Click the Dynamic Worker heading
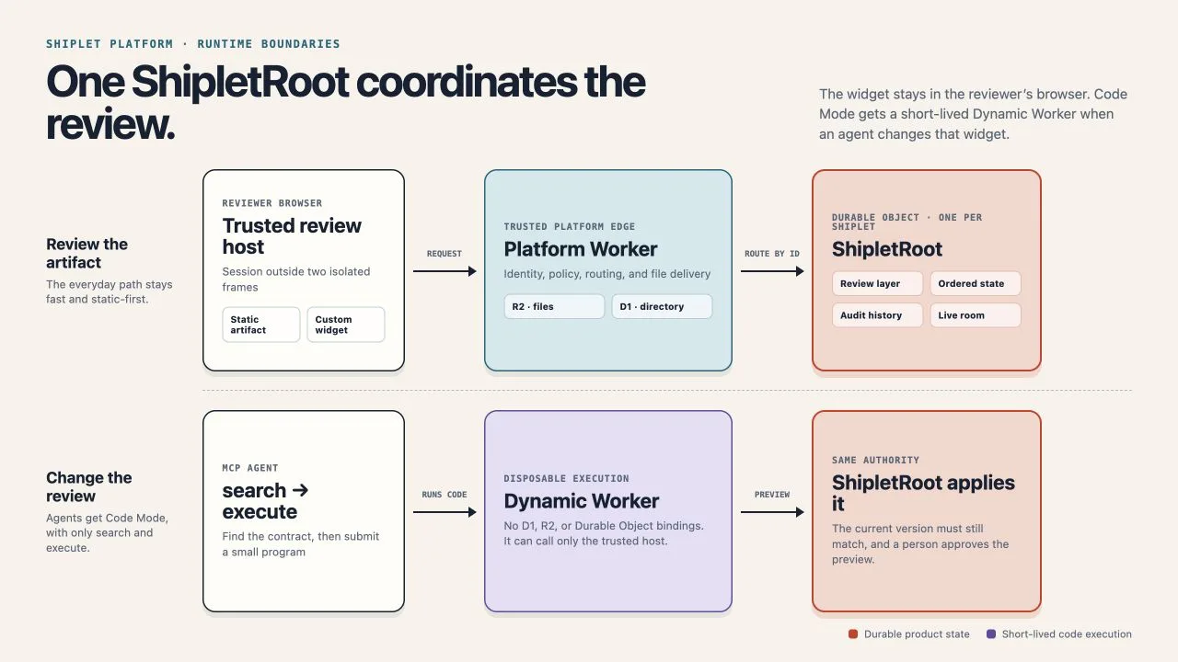Viewport: 1178px width, 662px height. click(582, 501)
